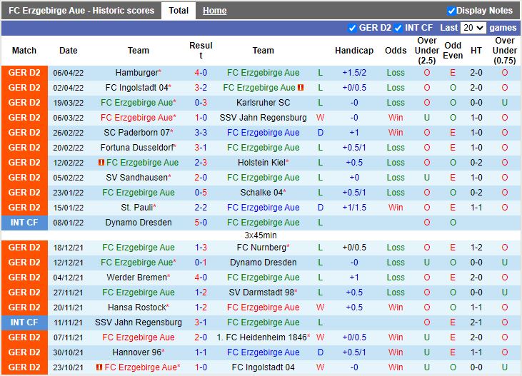Image resolution: width=522 pixels, height=376 pixels.
Task: Click red card icon in 02/04/22 row
Action: [x=301, y=88]
